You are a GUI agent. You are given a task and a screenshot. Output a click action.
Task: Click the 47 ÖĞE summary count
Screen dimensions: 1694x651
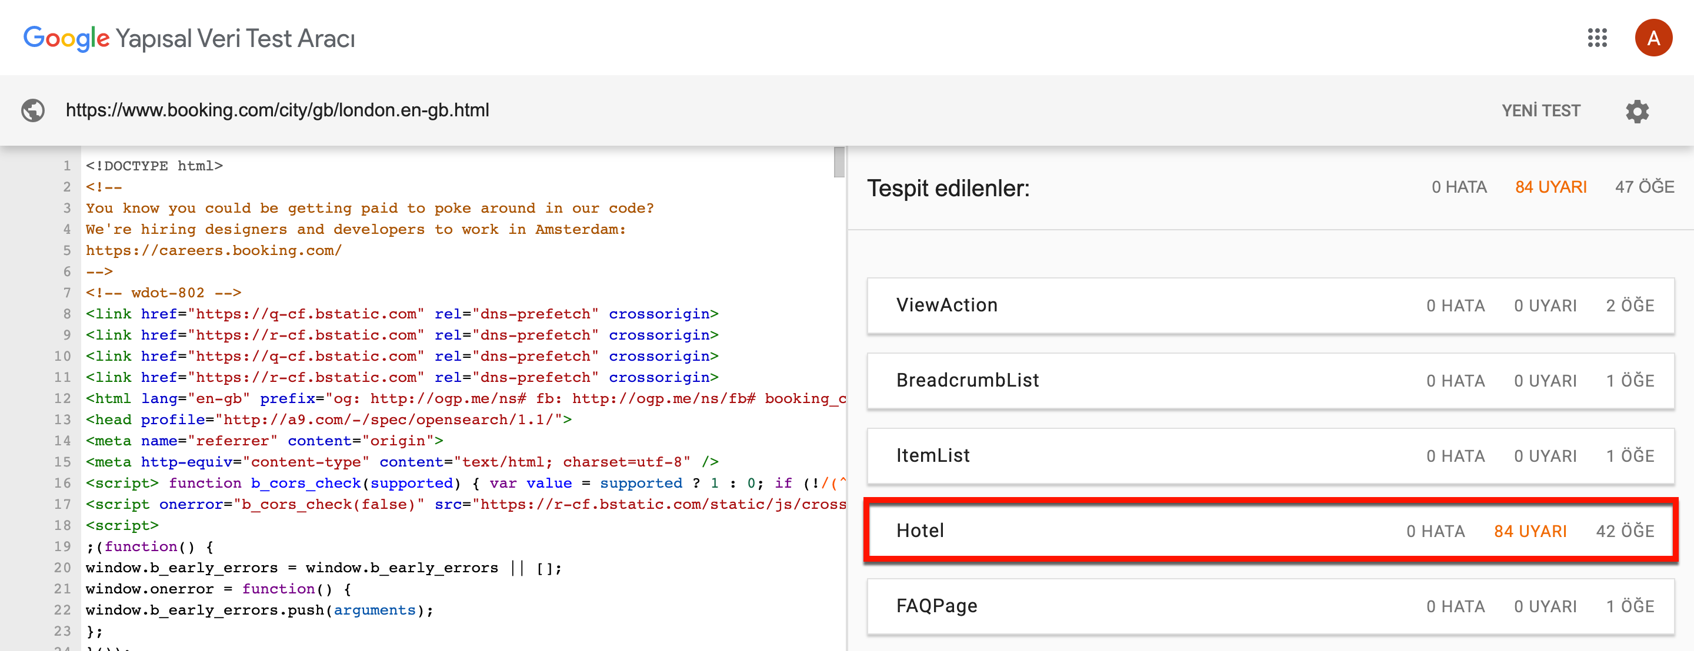1645,187
